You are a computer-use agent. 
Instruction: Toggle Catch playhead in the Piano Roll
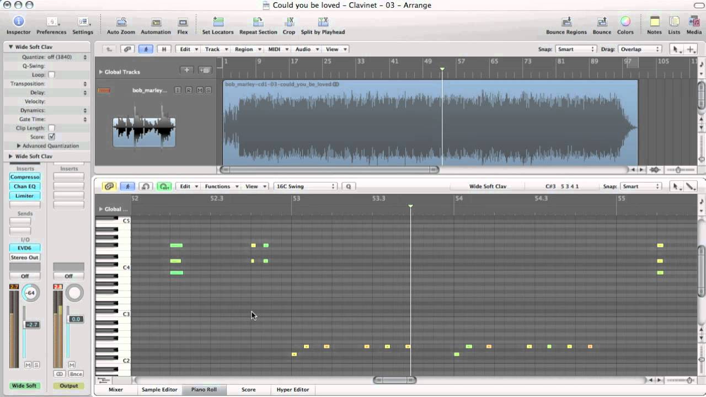127,186
